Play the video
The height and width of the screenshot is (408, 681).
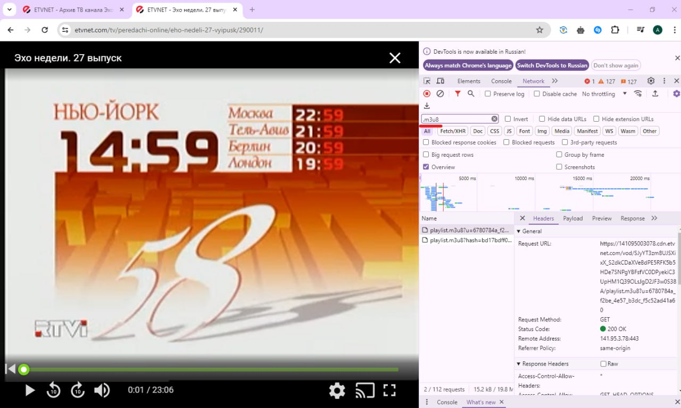click(x=30, y=390)
